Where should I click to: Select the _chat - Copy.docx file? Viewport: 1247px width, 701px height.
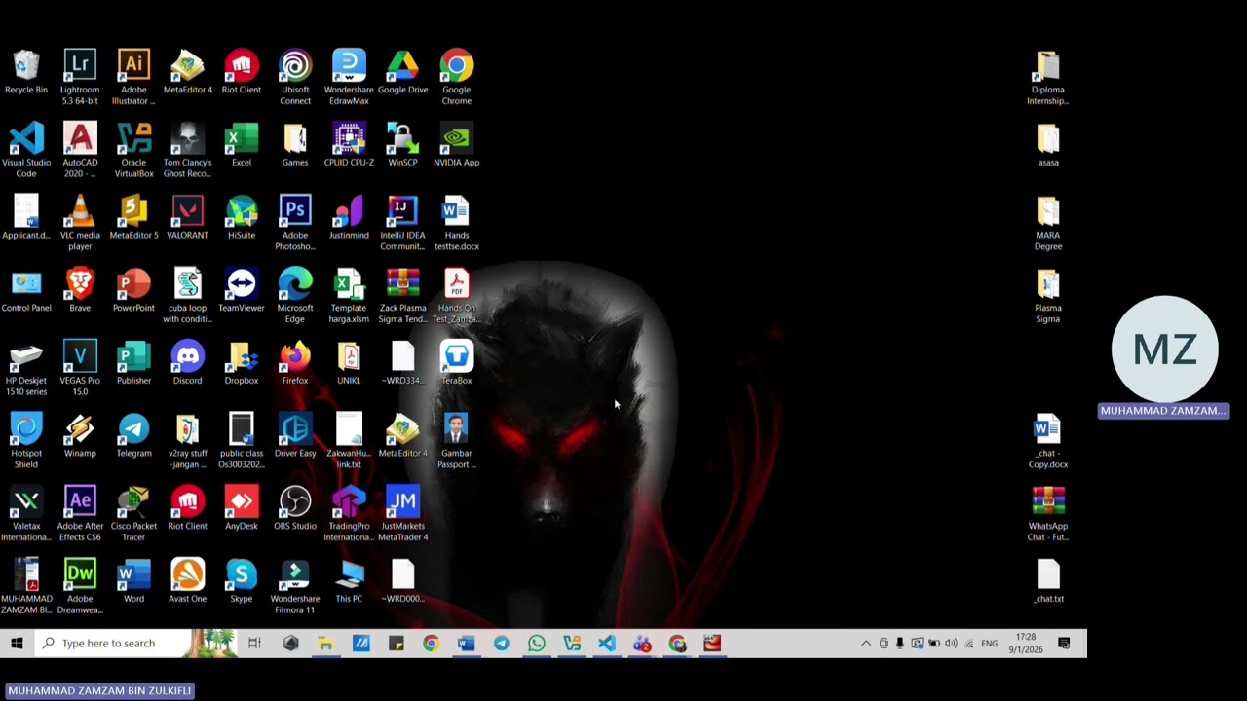[1048, 441]
